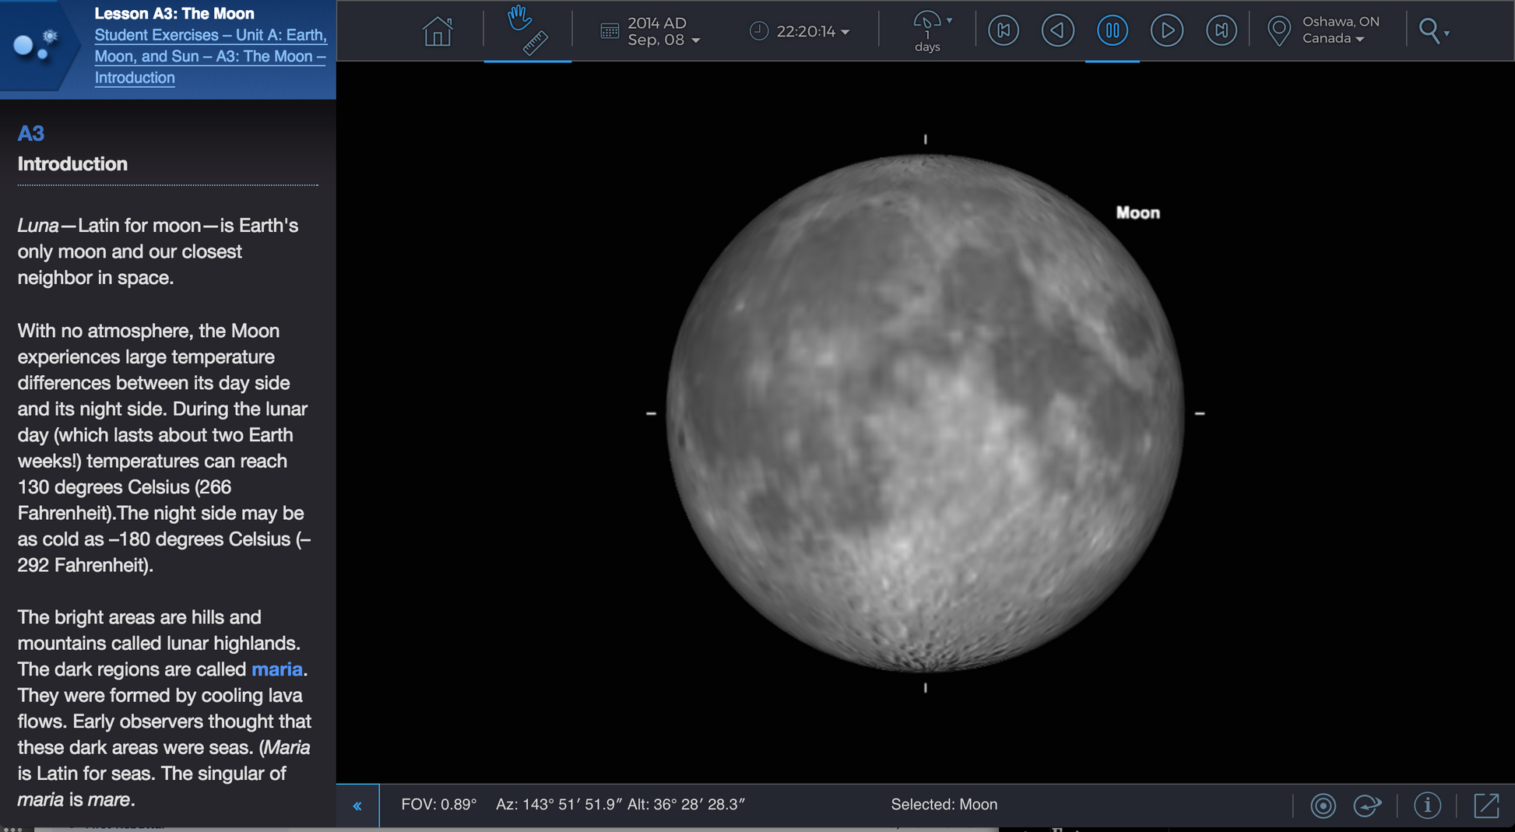Image resolution: width=1515 pixels, height=832 pixels.
Task: Step time back one interval
Action: pos(1003,31)
